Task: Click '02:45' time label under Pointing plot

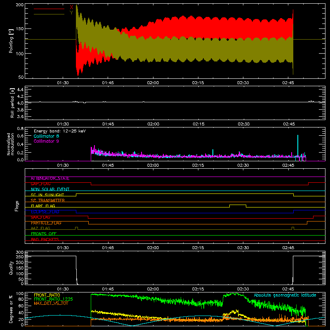Action: click(288, 83)
